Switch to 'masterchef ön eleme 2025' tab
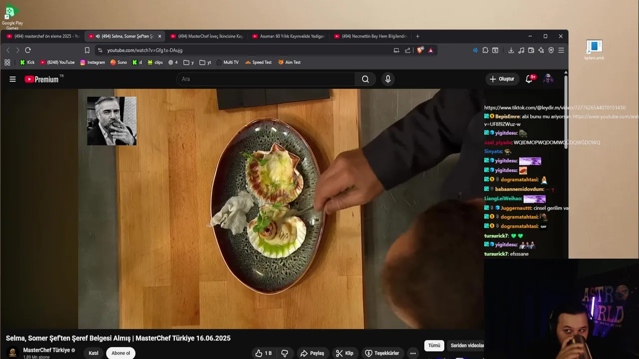Image resolution: width=639 pixels, height=359 pixels. click(43, 36)
